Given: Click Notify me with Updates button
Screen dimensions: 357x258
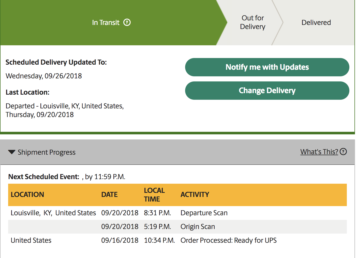Looking at the screenshot, I should point(267,67).
